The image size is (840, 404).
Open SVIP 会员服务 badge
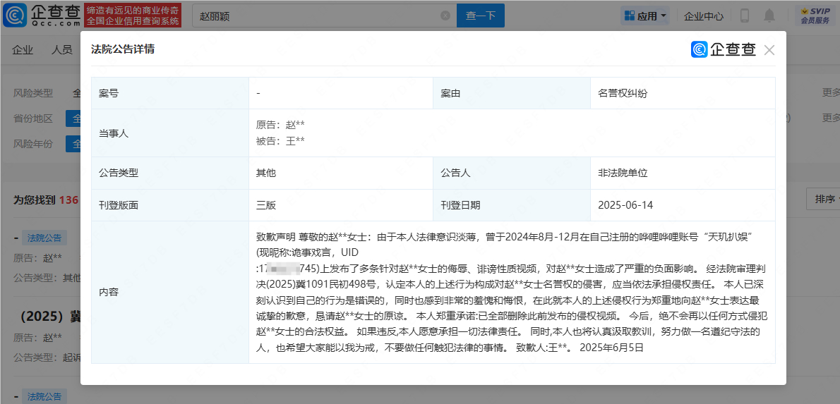point(815,16)
